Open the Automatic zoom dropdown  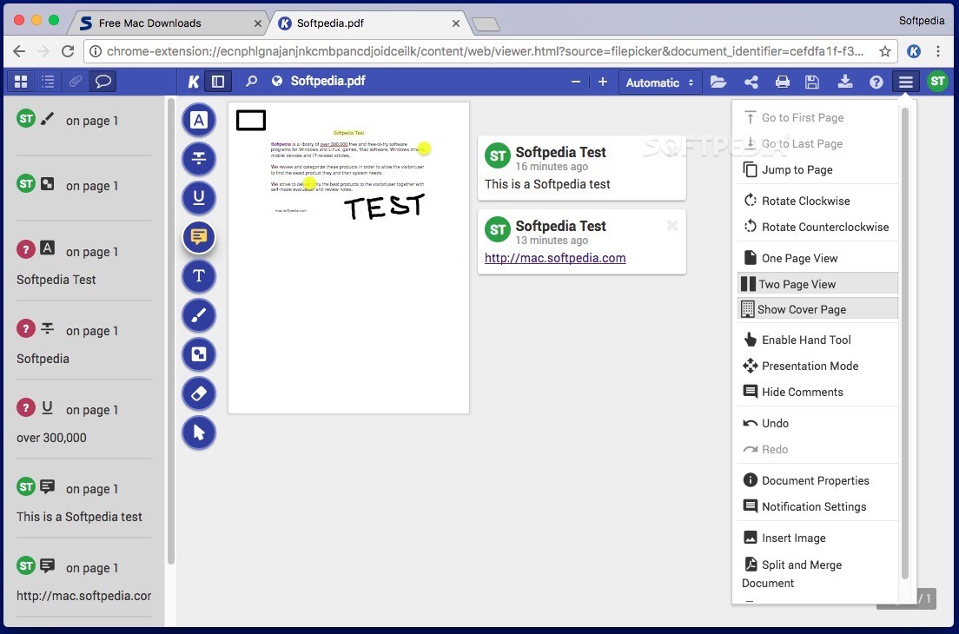(x=660, y=83)
